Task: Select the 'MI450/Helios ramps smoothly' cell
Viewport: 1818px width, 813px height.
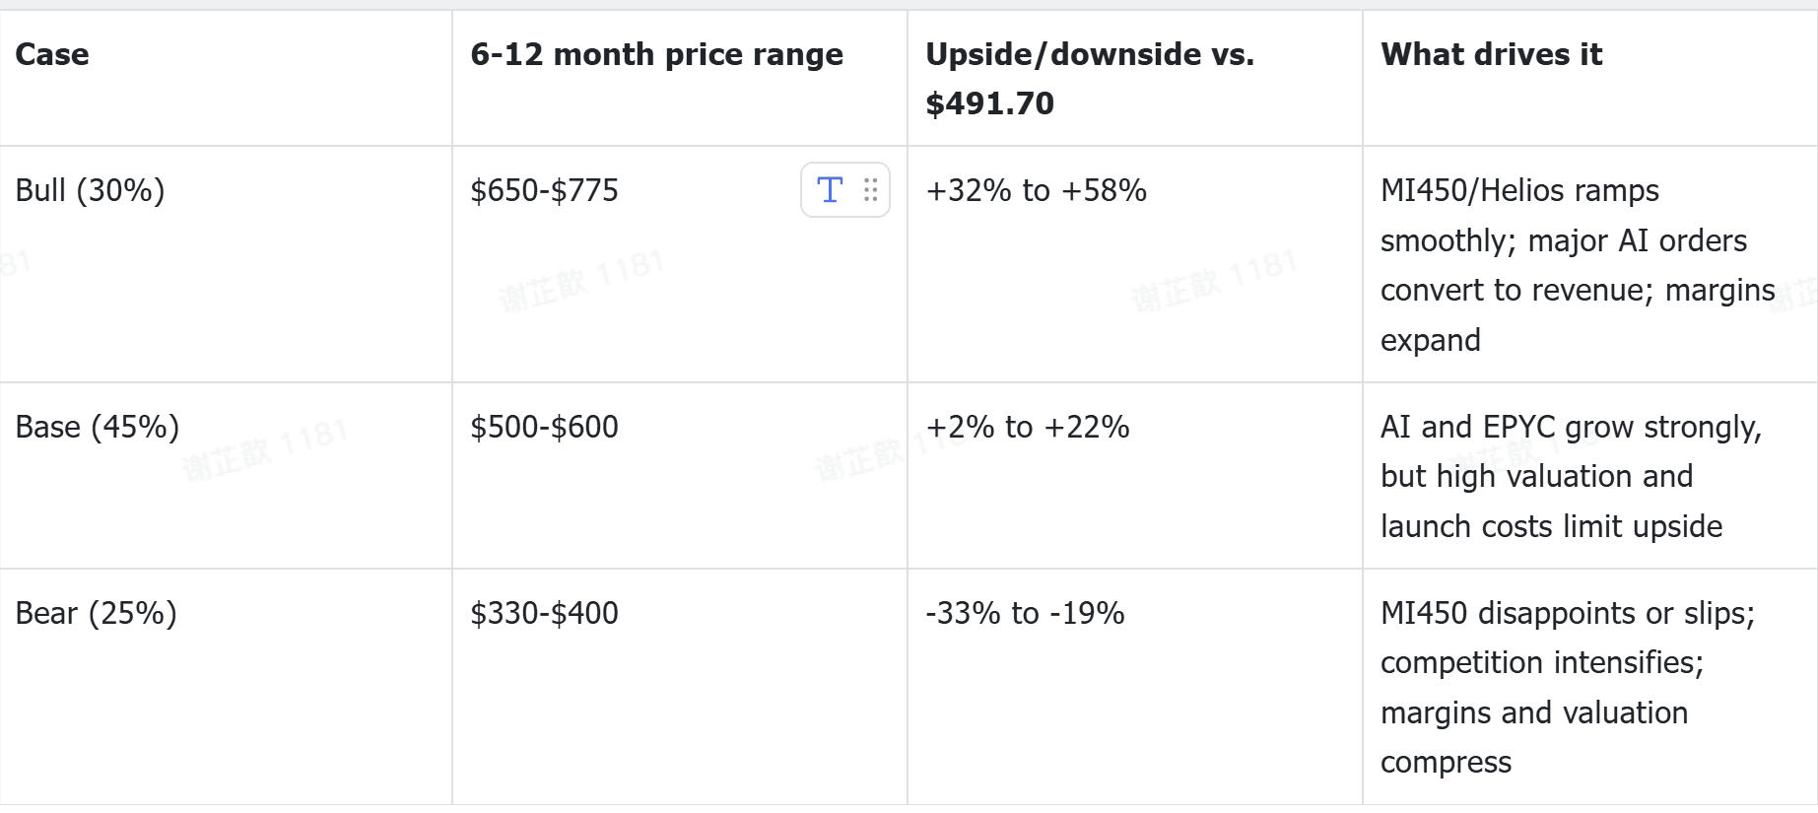Action: point(1590,264)
